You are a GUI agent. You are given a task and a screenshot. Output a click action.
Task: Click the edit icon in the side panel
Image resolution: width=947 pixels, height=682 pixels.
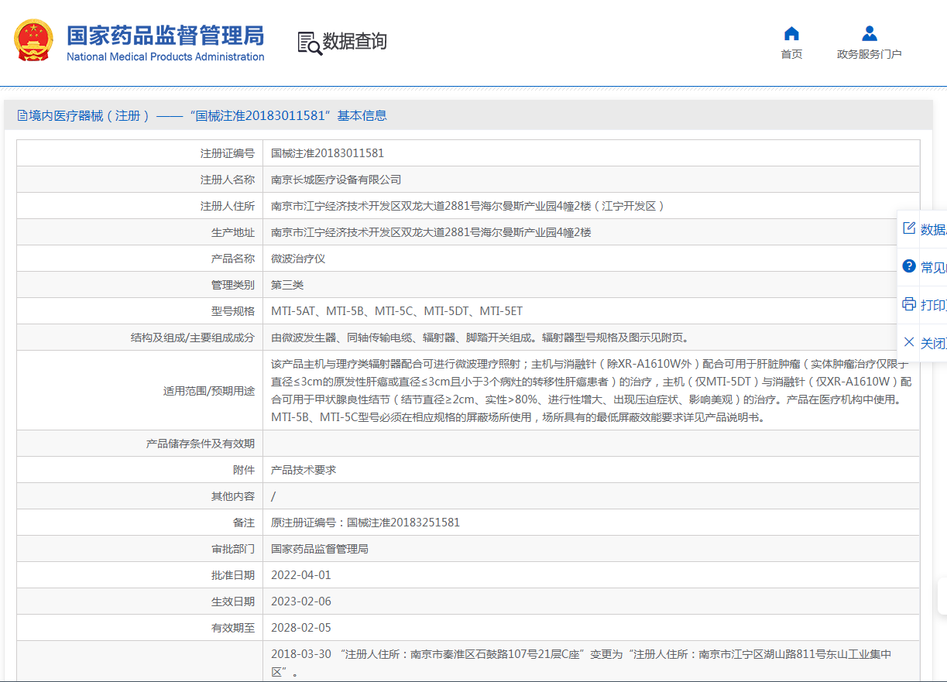[x=909, y=228]
